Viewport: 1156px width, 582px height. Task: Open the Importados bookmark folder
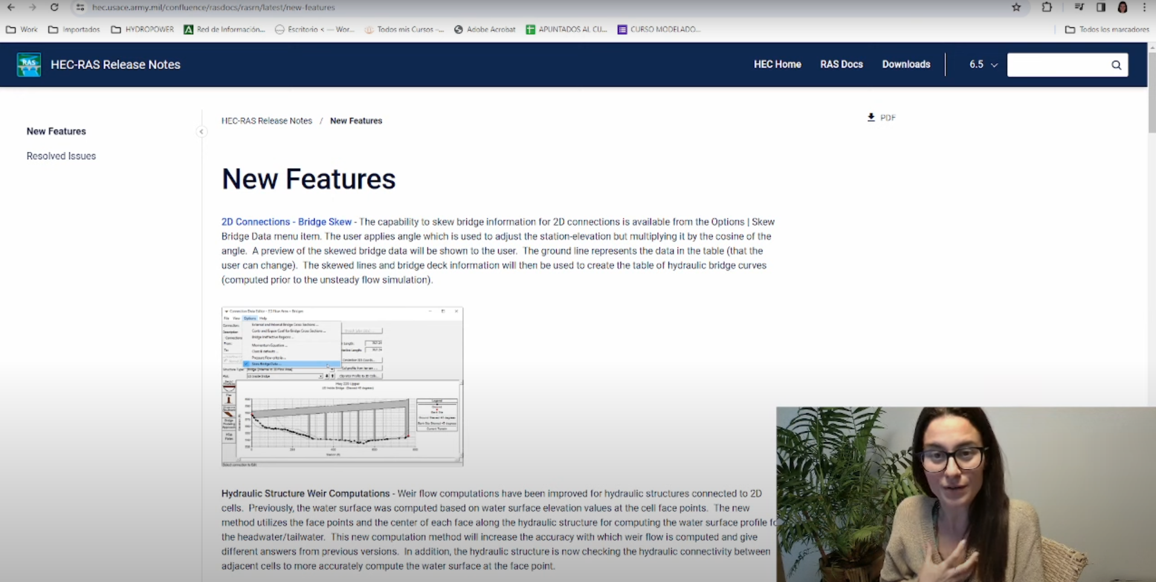(x=74, y=29)
